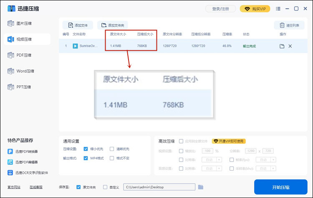Open 迅捷PDF转换器 recommended product
The width and height of the screenshot is (313, 198).
pyautogui.click(x=23, y=151)
